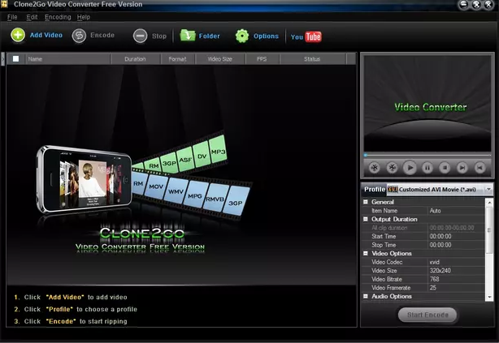Screen dimensions: 499x343
Task: Click the second round preview control button
Action: pyautogui.click(x=392, y=167)
